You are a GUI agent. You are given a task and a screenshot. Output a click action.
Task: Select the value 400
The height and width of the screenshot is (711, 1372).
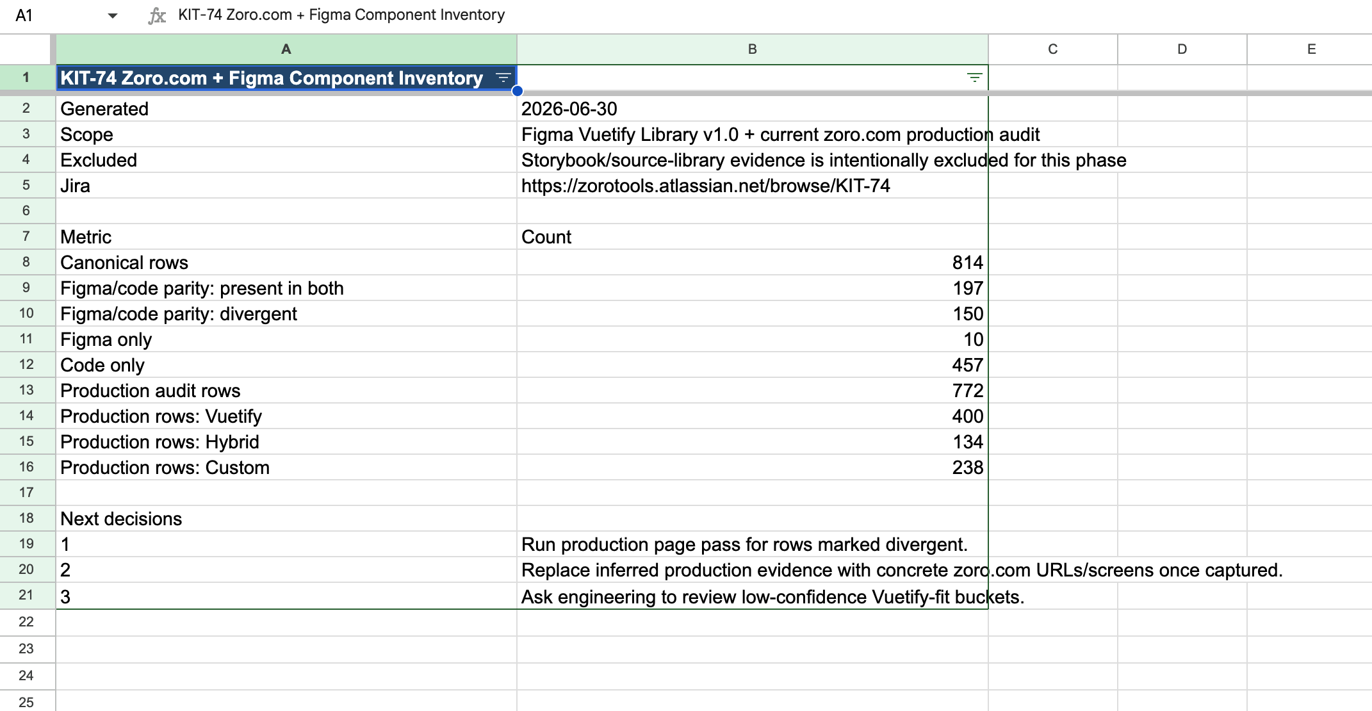pos(752,416)
